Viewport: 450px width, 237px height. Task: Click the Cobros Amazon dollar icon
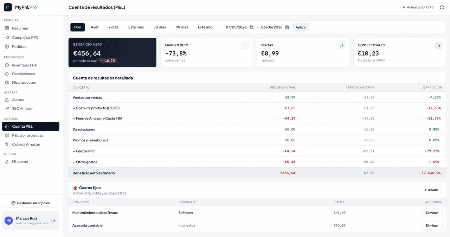7,144
